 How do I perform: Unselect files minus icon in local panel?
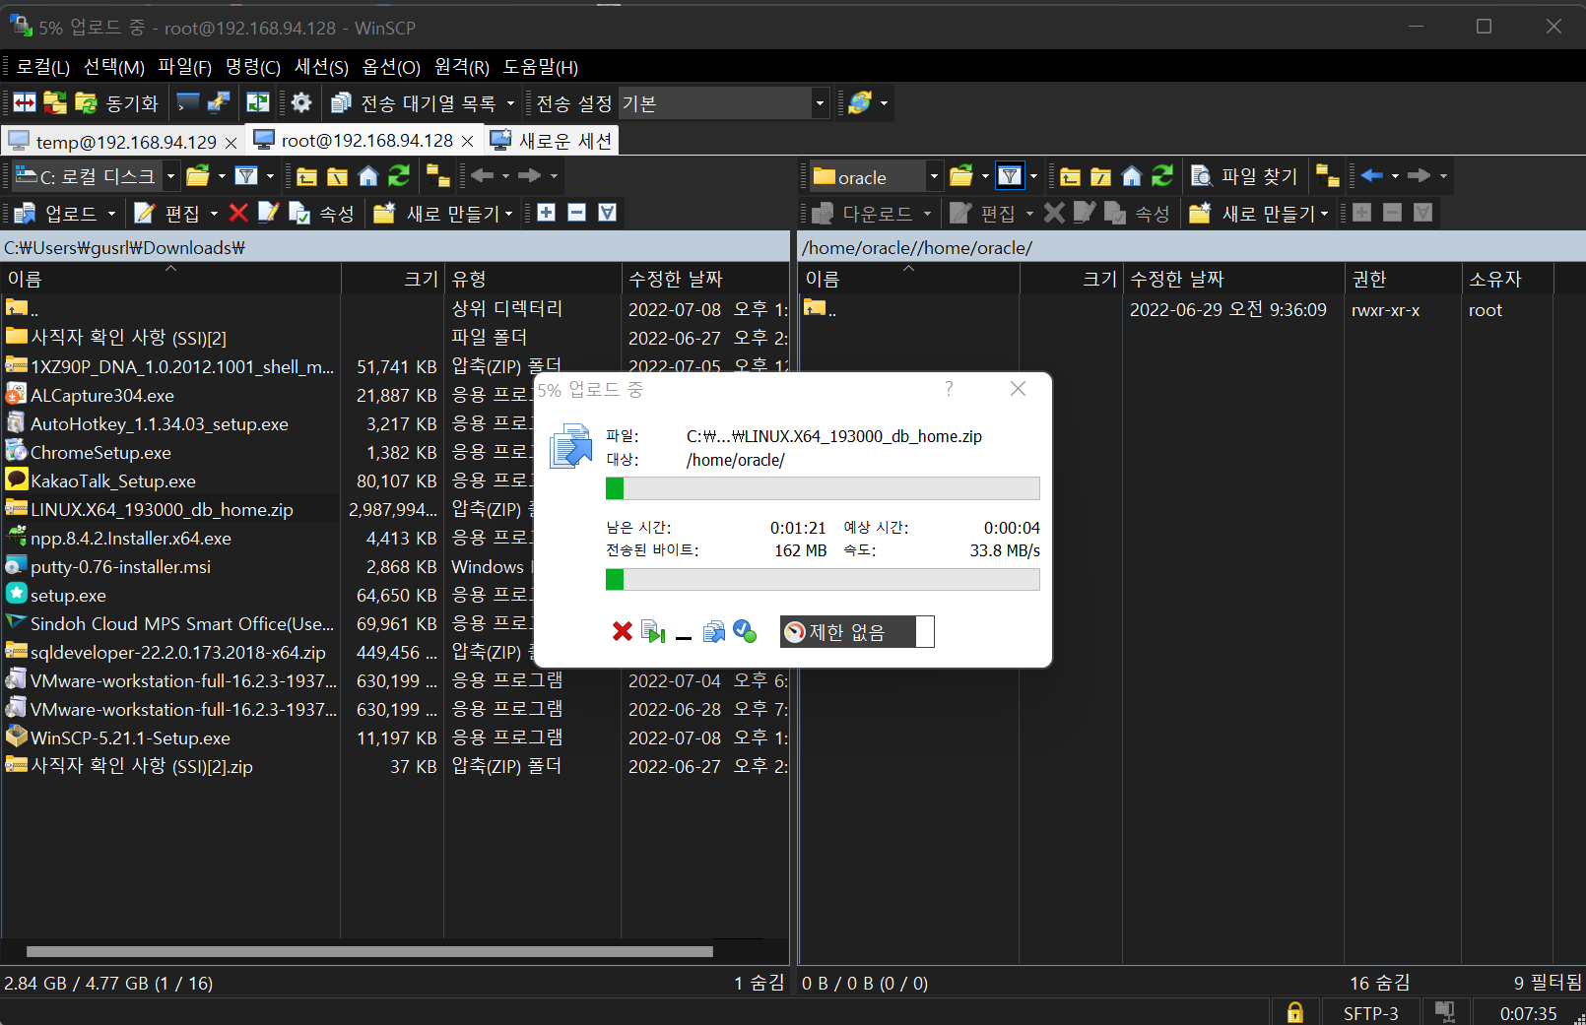(x=577, y=213)
